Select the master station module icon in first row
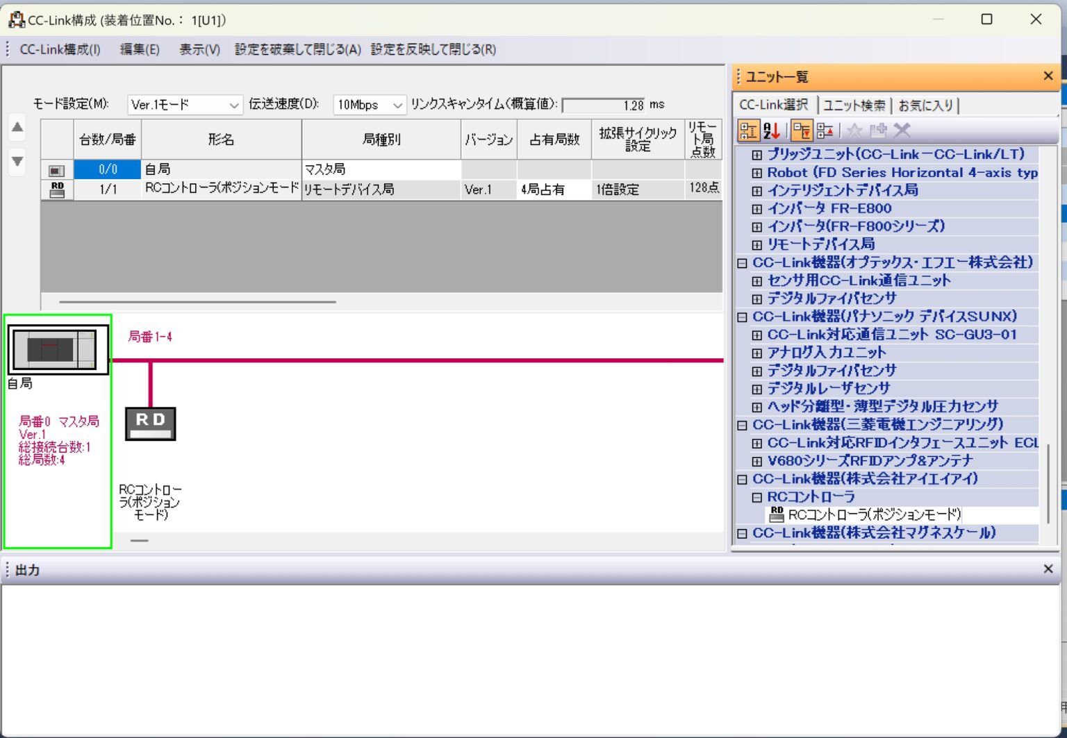Screen dimensions: 1067x738 56,169
